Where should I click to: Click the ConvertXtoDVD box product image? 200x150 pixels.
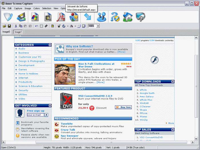click(66, 102)
